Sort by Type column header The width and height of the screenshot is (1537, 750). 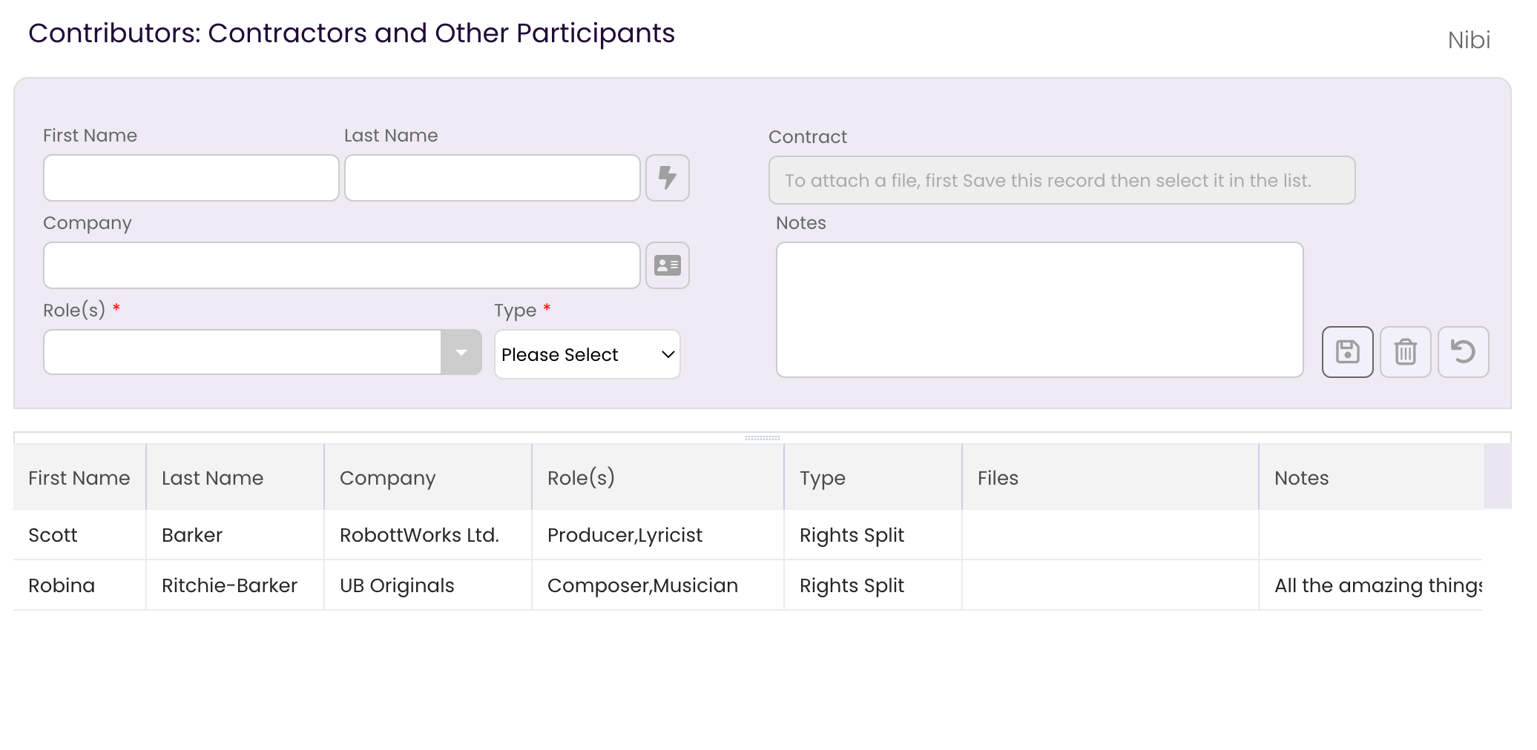click(x=873, y=478)
